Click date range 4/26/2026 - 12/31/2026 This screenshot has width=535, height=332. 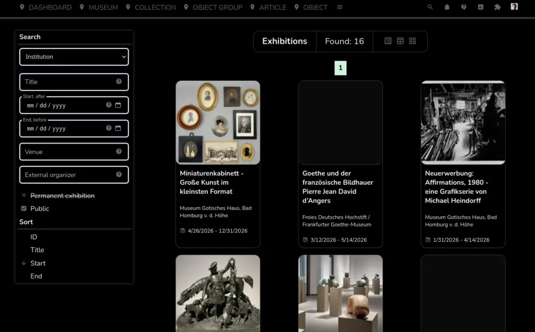pos(218,231)
